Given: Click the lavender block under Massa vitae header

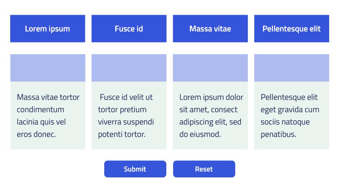Looking at the screenshot, I should (x=210, y=68).
